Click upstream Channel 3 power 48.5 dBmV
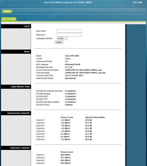The image size is (147, 166). pos(66,160)
